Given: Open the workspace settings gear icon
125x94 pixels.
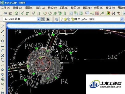Looking at the screenshot, I should 43,19.
